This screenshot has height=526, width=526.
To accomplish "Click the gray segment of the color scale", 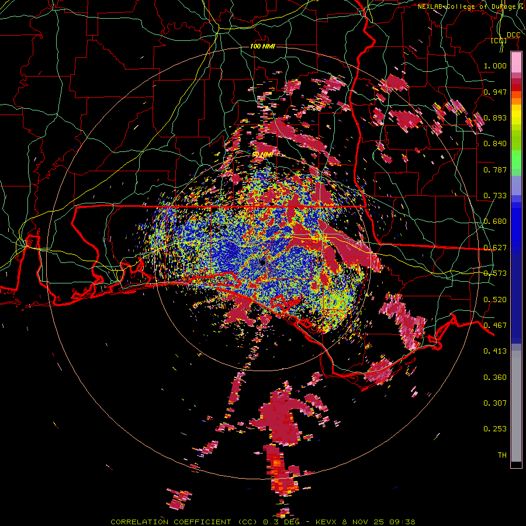I will pyautogui.click(x=516, y=406).
